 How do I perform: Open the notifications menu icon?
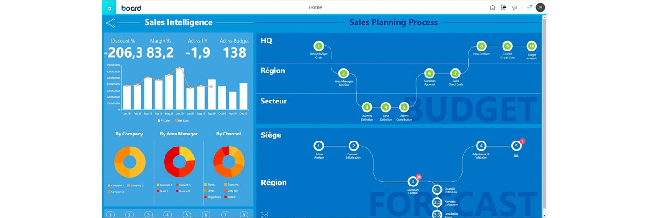(x=529, y=7)
